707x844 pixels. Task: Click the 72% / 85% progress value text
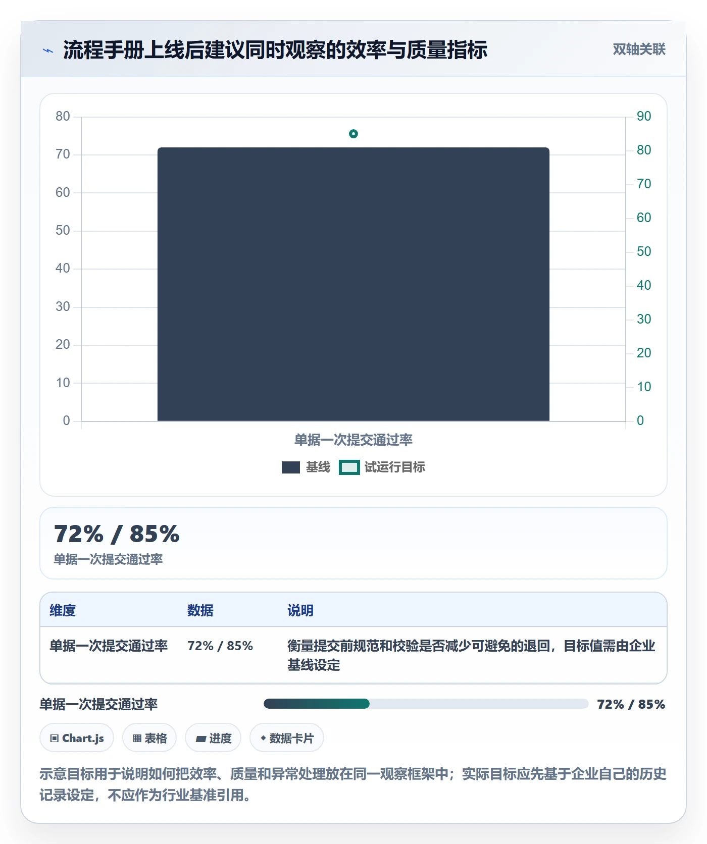pos(631,704)
